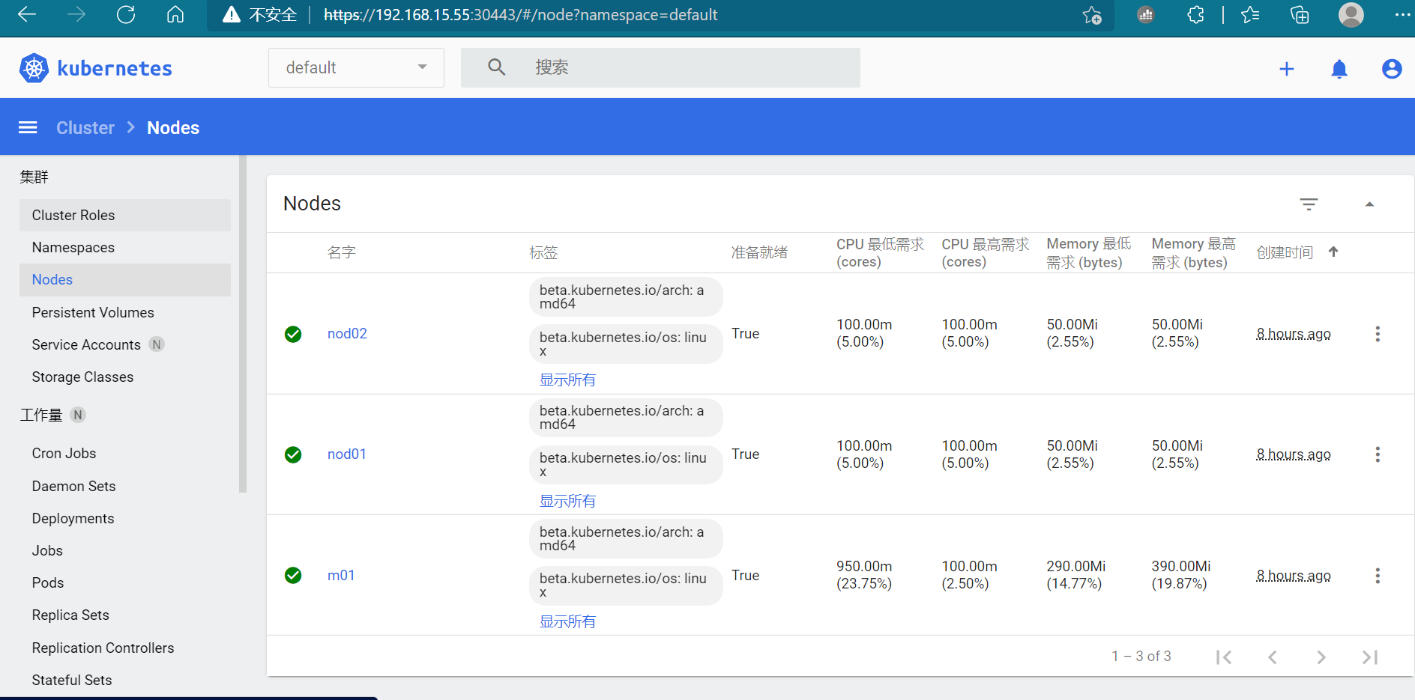Screen dimensions: 1415x700
Task: Click the browser forward arrow
Action: pos(76,15)
